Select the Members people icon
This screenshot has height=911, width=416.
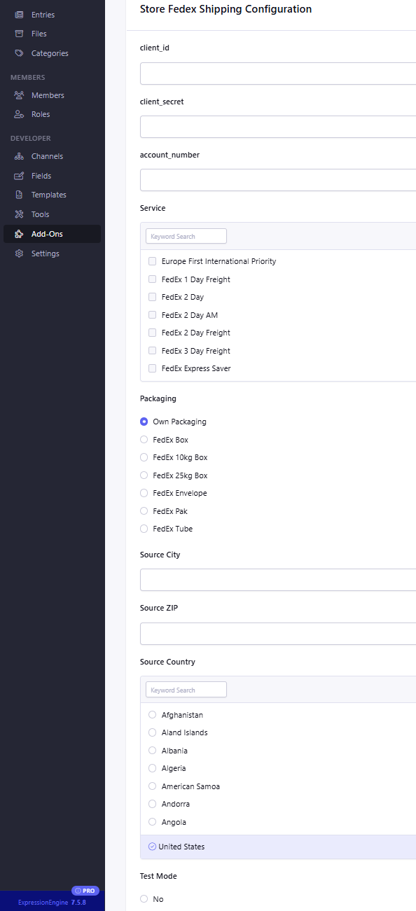point(19,95)
